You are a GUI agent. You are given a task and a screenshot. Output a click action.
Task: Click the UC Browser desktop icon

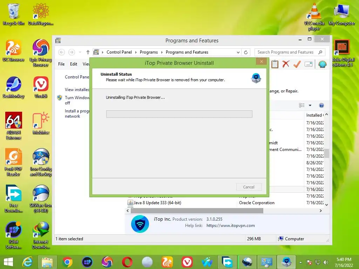pos(14,51)
